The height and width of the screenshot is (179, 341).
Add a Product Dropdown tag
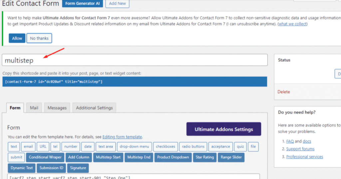coord(173,157)
